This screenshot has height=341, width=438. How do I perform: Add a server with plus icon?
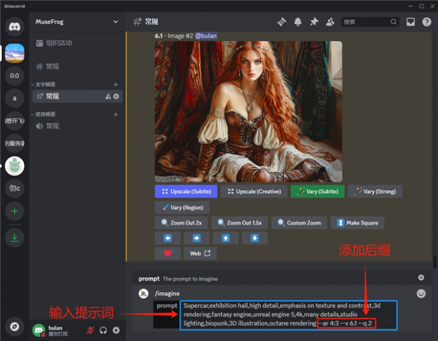(x=15, y=211)
